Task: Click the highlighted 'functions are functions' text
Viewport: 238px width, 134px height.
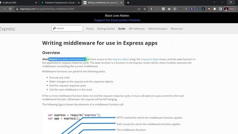Action: point(71,59)
